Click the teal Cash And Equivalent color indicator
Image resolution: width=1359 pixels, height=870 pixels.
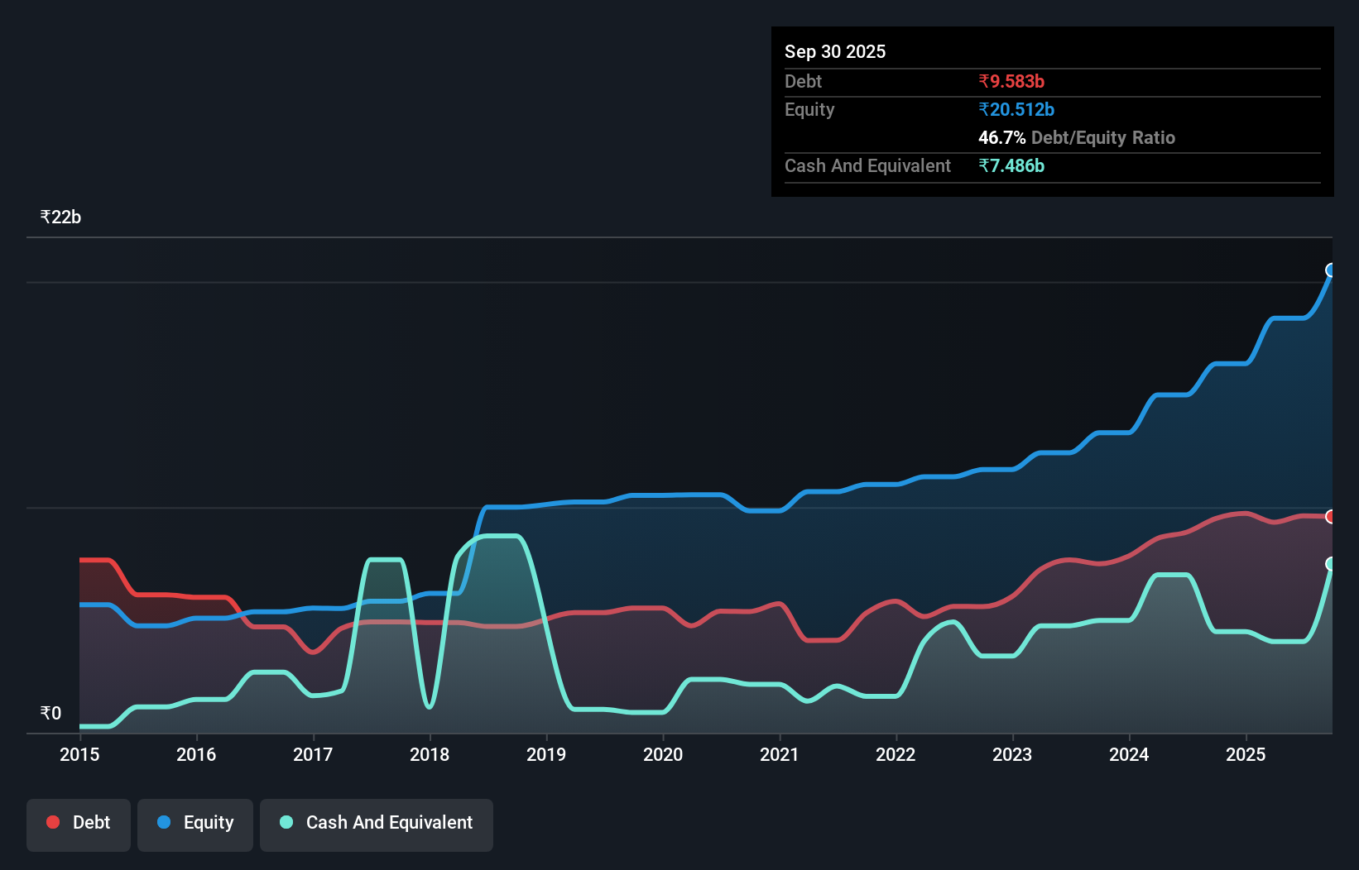(x=286, y=822)
